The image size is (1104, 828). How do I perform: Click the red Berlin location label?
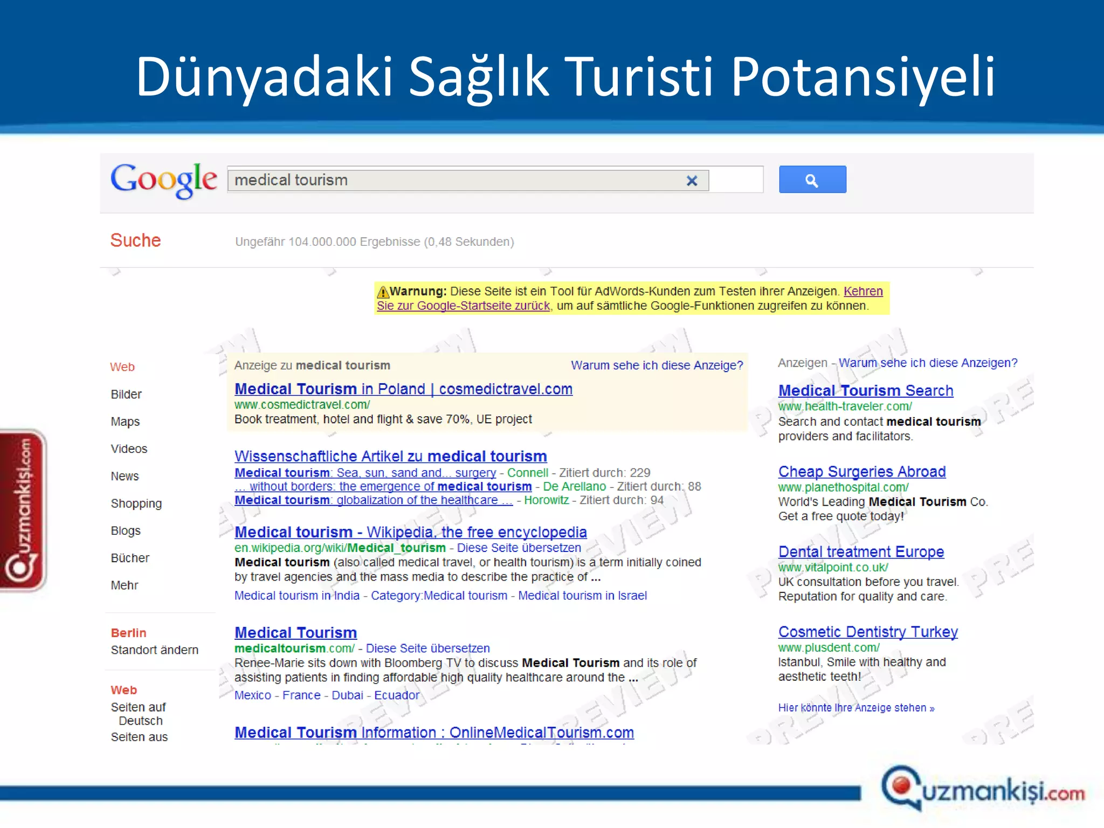[128, 633]
